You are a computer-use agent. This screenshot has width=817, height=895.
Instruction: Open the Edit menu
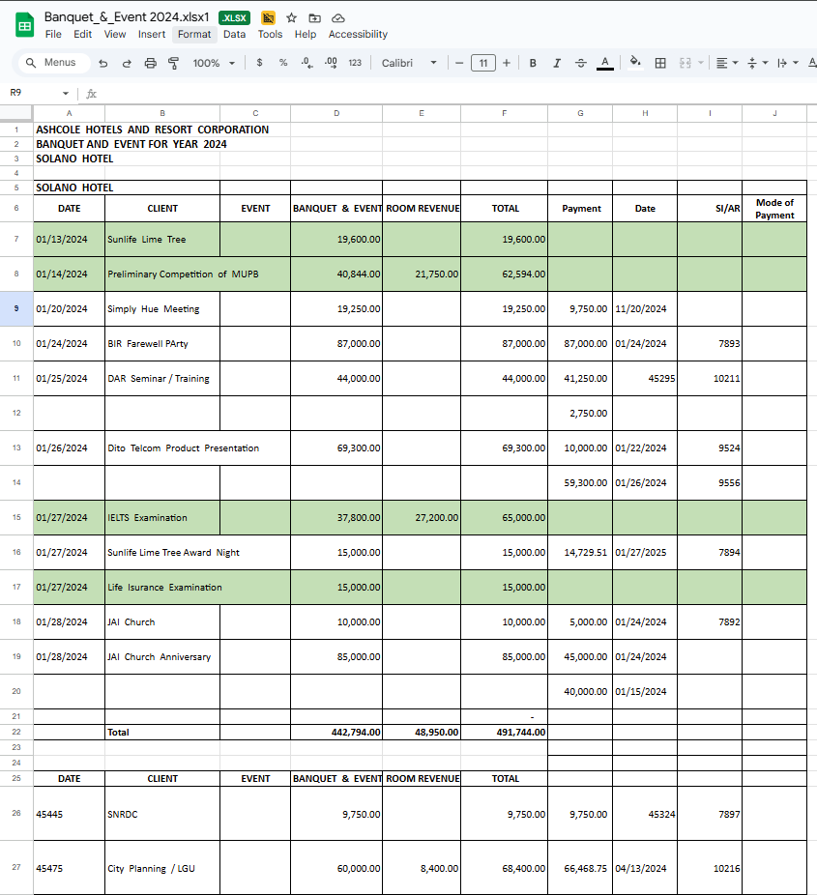pos(83,34)
